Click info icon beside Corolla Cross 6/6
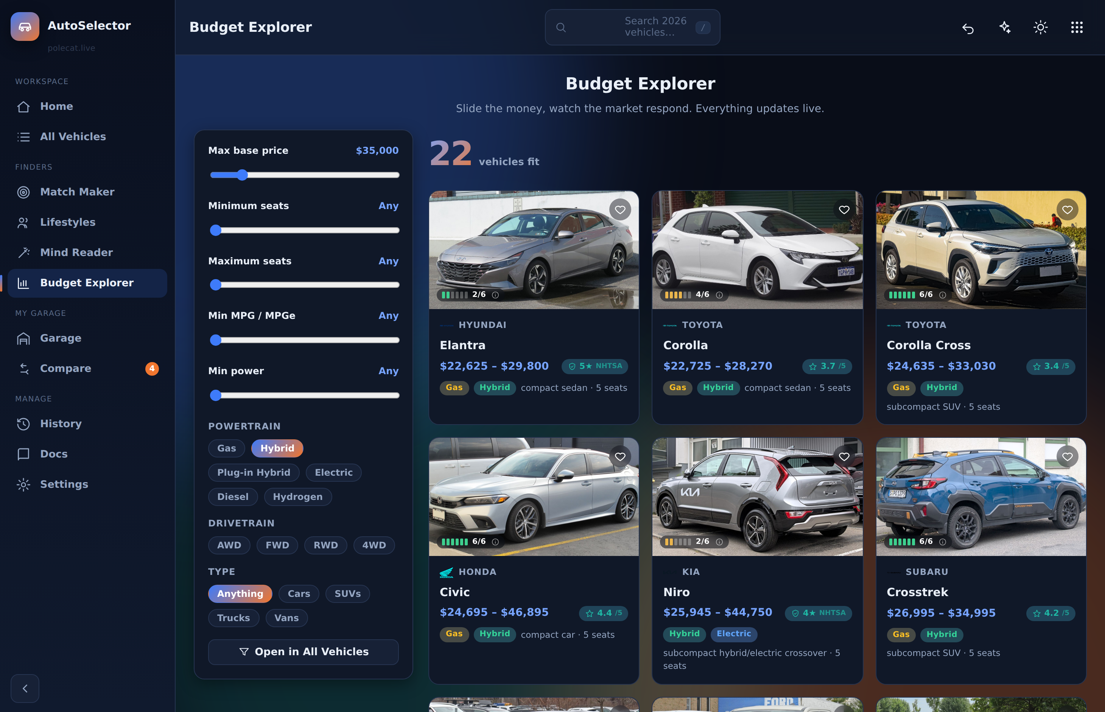 942,295
